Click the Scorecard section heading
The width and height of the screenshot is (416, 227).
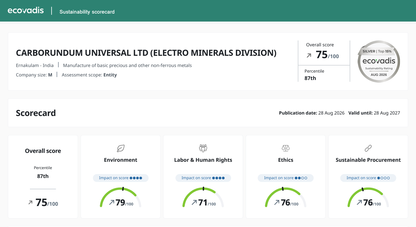[36, 113]
